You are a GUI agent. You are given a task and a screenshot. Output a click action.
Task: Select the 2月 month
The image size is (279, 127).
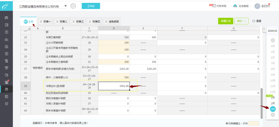tap(273, 103)
